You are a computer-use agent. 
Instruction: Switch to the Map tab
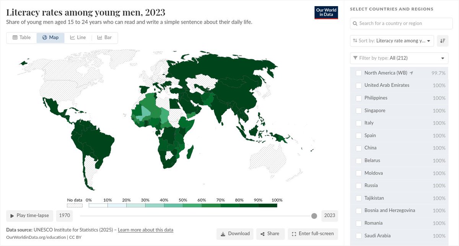point(50,37)
